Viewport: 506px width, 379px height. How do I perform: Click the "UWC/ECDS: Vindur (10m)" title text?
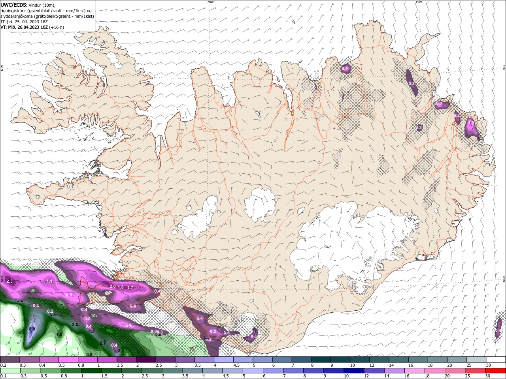coord(28,5)
